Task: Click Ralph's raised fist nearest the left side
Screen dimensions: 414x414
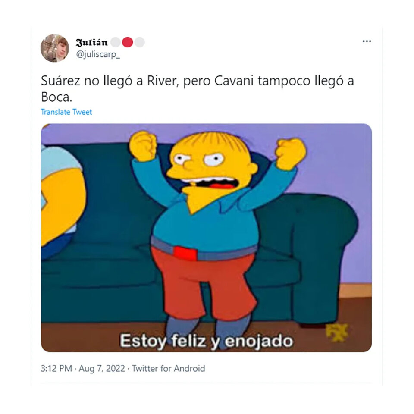Action: (x=143, y=146)
